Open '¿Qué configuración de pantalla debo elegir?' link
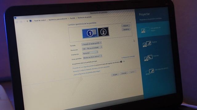This screenshot has width=197, height=110. (87, 73)
